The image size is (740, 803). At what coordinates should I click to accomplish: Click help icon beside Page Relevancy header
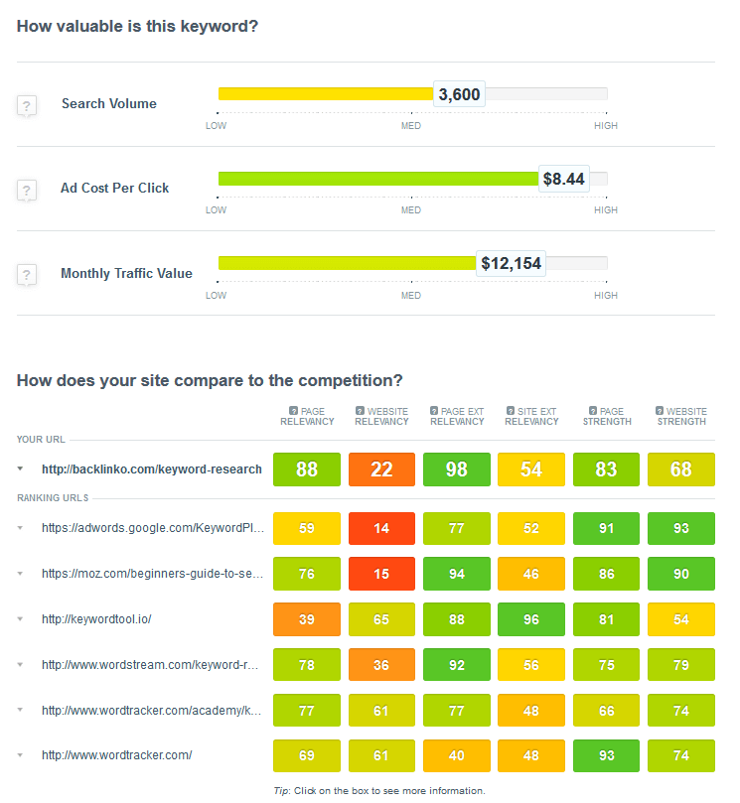[294, 411]
